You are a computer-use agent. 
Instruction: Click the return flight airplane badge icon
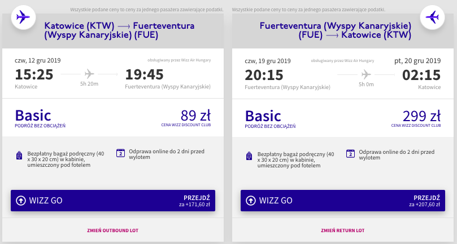pyautogui.click(x=432, y=17)
